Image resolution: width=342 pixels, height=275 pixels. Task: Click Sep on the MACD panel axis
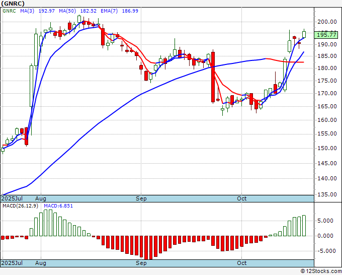(141, 263)
